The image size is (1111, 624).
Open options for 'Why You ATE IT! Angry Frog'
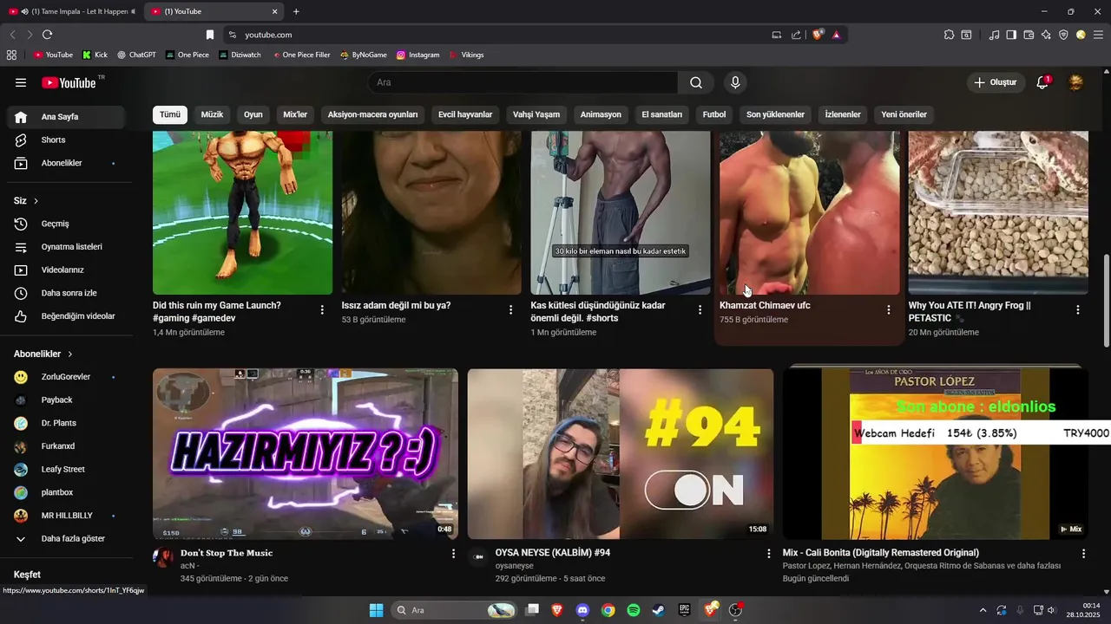coord(1078,309)
